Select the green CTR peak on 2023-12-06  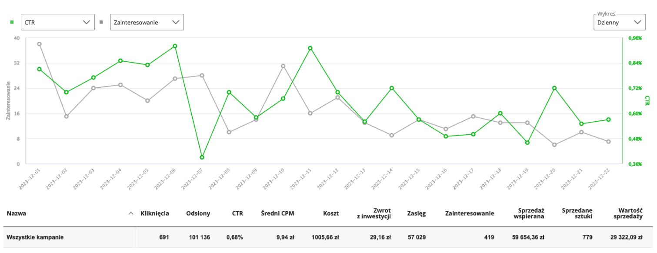[x=175, y=46]
